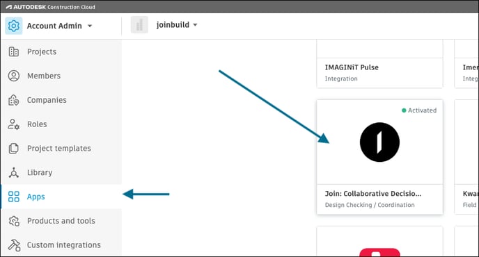Image resolution: width=479 pixels, height=257 pixels.
Task: Open the IMAGINiT Pulse app card
Action: point(379,64)
